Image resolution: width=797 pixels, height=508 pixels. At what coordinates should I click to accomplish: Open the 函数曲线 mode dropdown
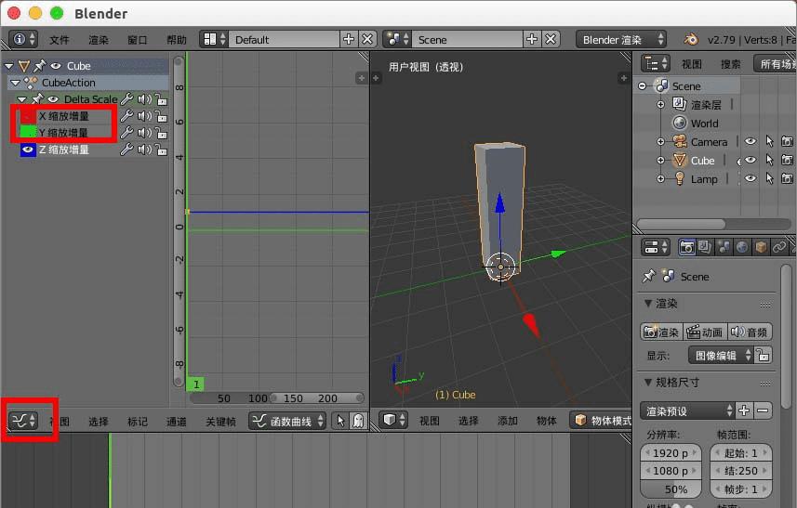click(287, 421)
